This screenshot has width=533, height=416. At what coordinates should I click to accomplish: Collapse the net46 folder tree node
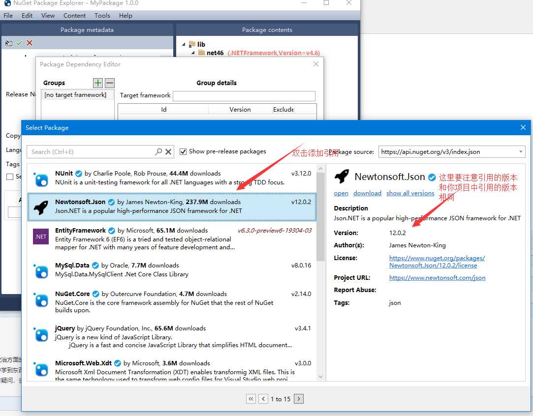tap(193, 53)
